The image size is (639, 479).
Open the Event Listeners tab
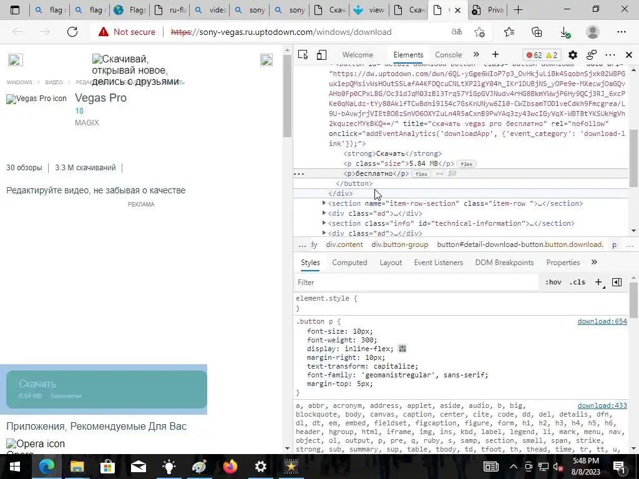coord(439,263)
